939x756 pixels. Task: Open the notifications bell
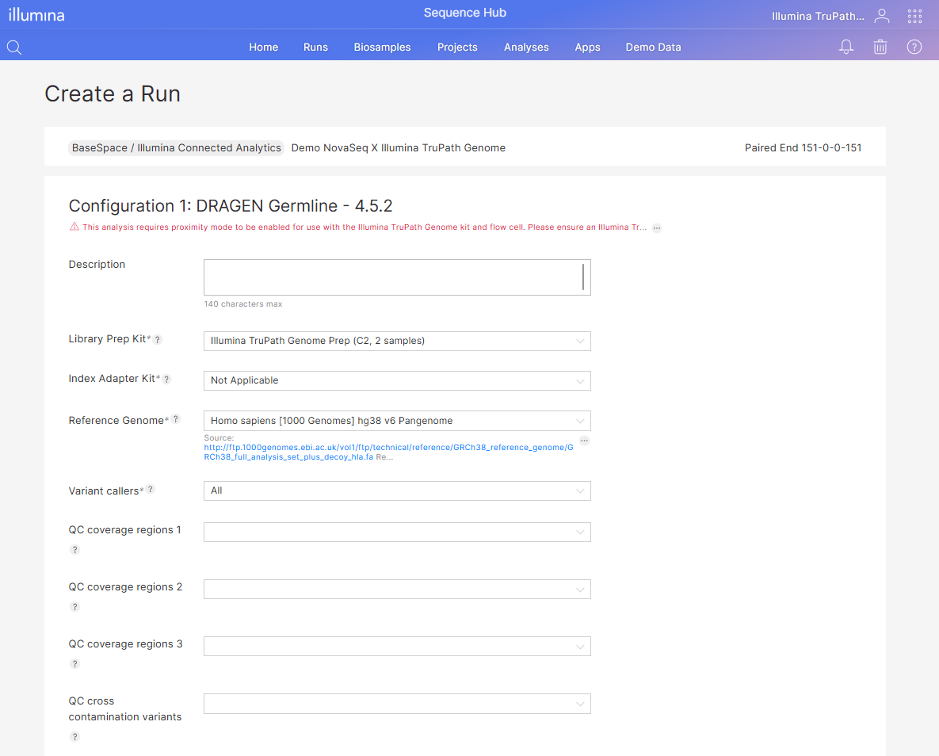pos(846,48)
